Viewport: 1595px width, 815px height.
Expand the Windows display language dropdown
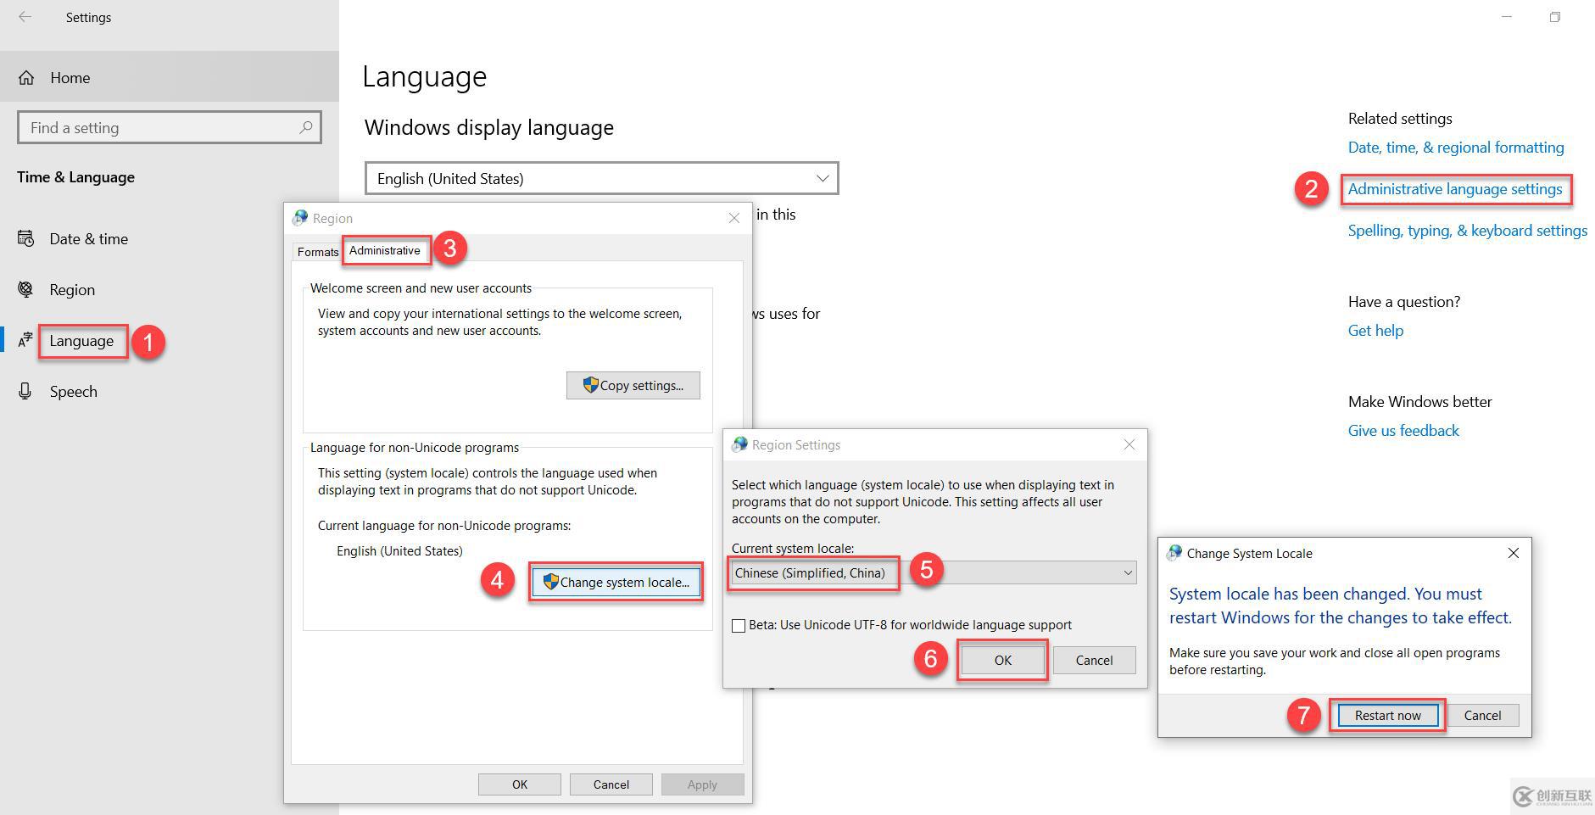602,178
